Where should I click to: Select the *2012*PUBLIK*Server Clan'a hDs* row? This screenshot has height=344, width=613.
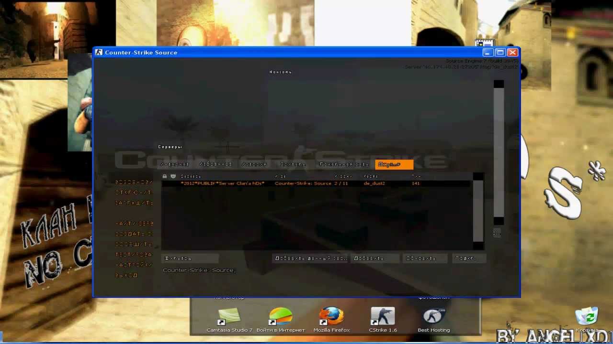[x=316, y=183]
